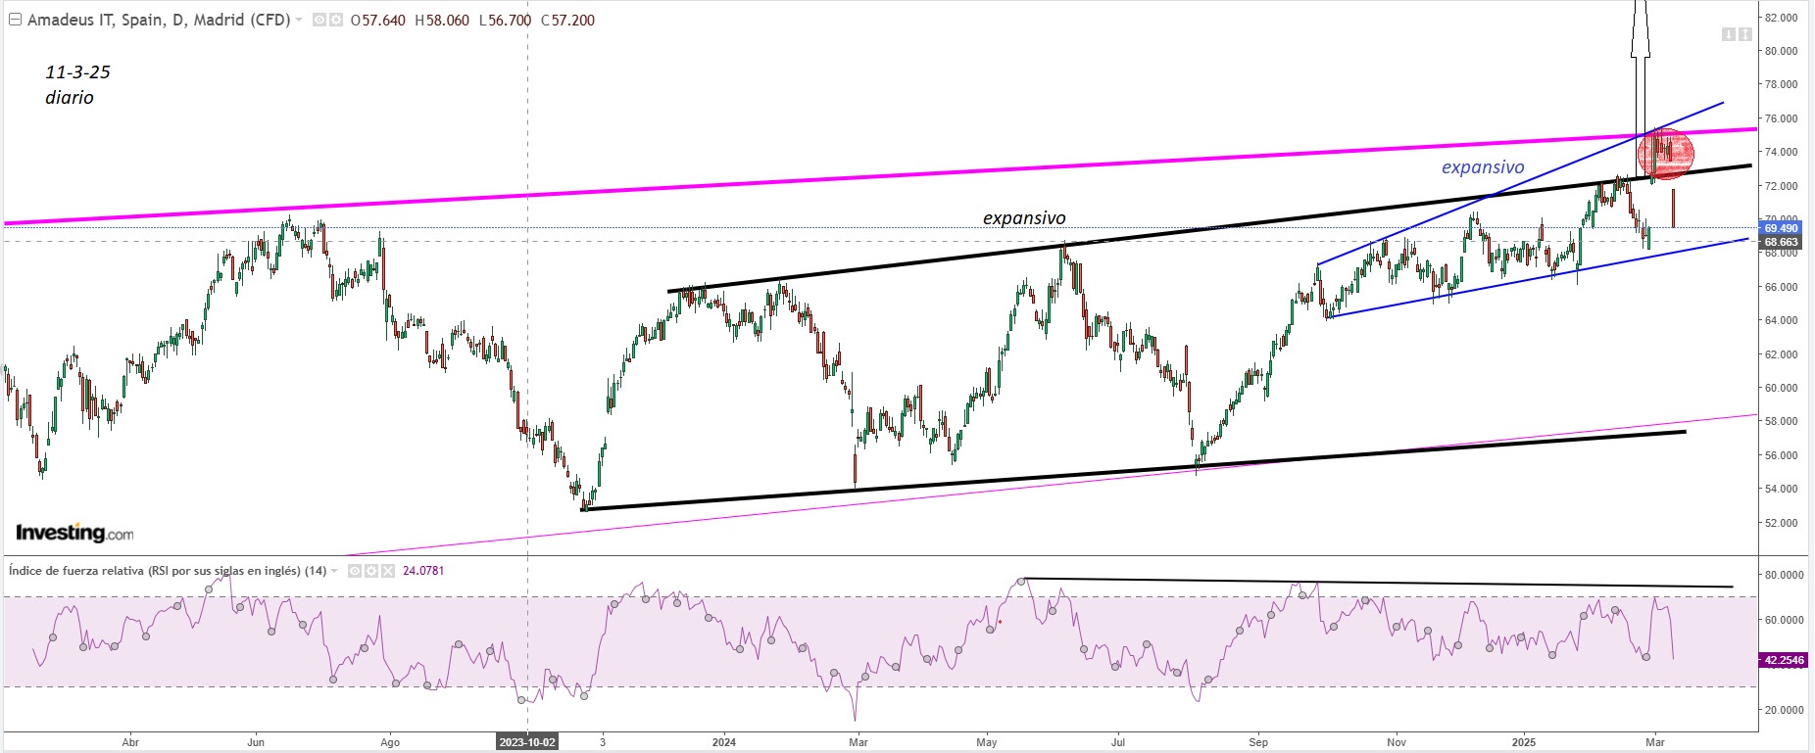The width and height of the screenshot is (1815, 753).
Task: Click the Amadeus IT, Spain, D, Madrid title
Action: [159, 20]
